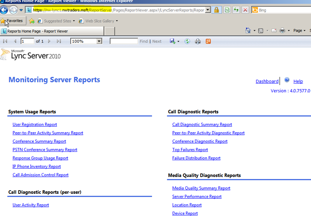Click the browser Stop (red X) button

(245, 10)
